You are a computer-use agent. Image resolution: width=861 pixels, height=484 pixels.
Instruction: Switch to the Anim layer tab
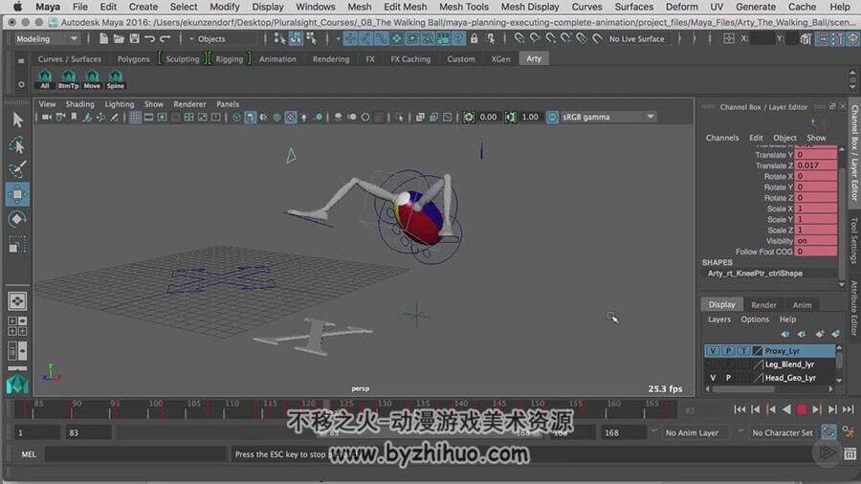tap(802, 304)
